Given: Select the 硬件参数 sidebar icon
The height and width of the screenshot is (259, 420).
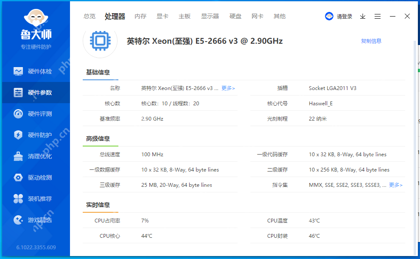Looking at the screenshot, I should pyautogui.click(x=36, y=92).
